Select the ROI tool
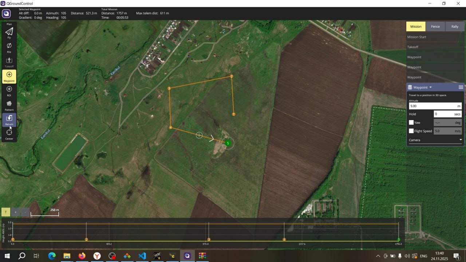Image resolution: width=466 pixels, height=262 pixels. coord(9,90)
